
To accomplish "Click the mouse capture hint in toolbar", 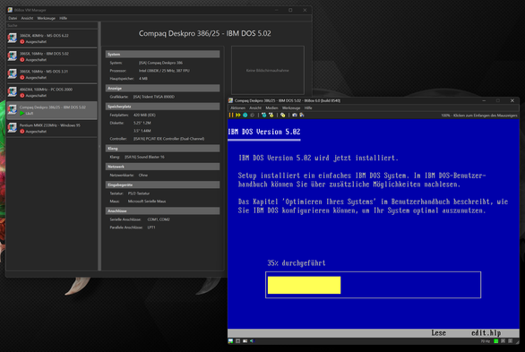I will point(479,116).
